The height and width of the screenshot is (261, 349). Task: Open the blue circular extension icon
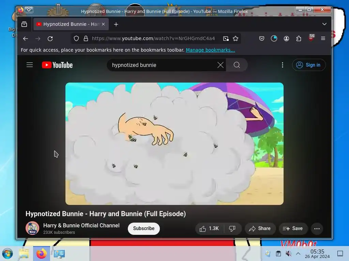(x=274, y=39)
